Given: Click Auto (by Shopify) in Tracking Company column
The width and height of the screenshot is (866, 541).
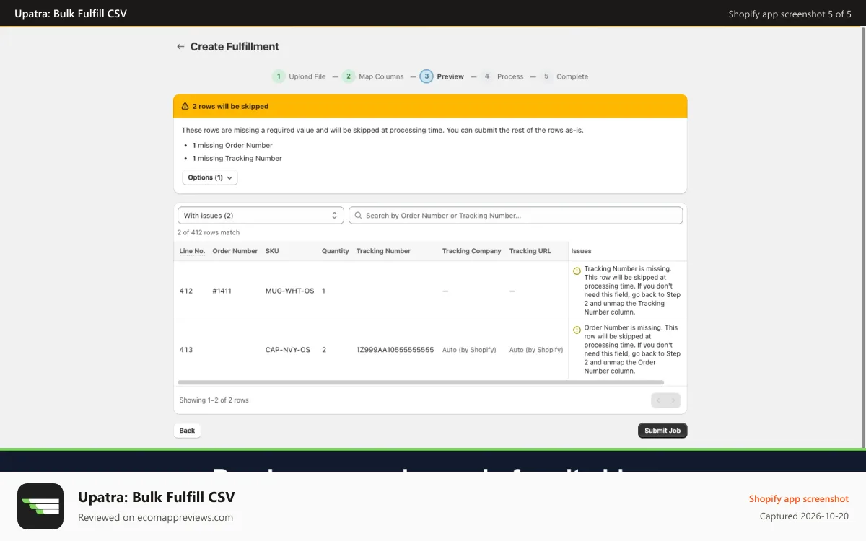Looking at the screenshot, I should tap(469, 350).
